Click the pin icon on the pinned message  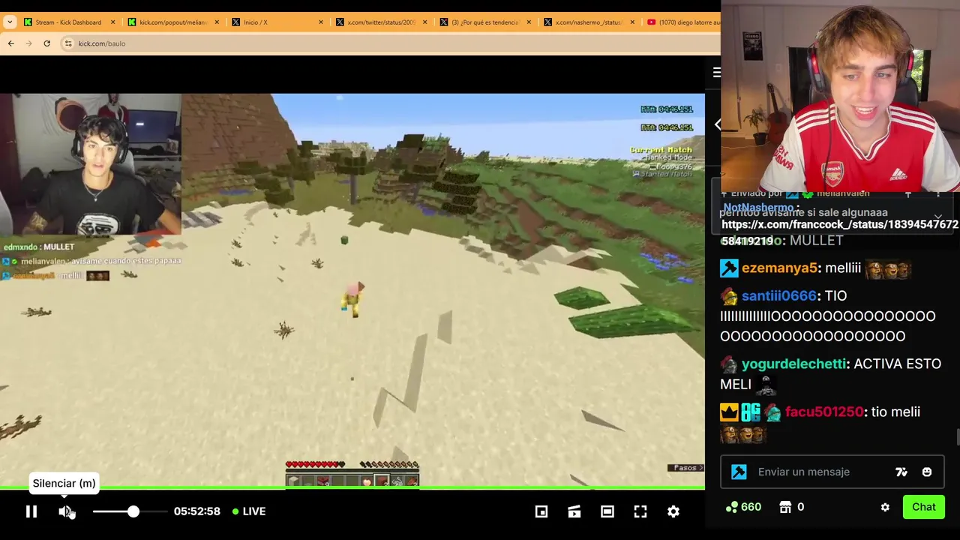click(x=908, y=194)
